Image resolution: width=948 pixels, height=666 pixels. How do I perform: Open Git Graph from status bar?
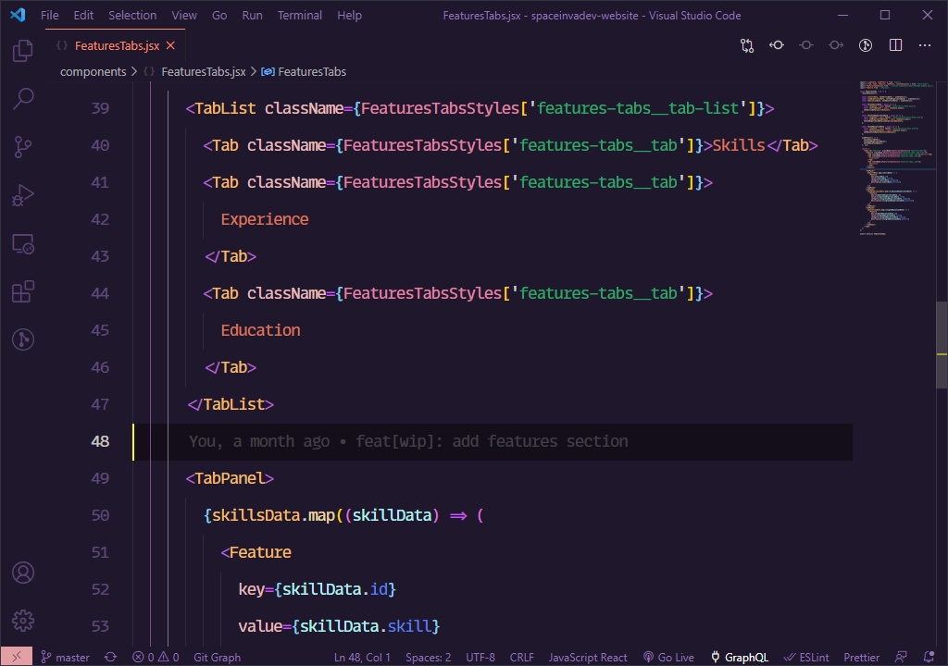pos(217,657)
